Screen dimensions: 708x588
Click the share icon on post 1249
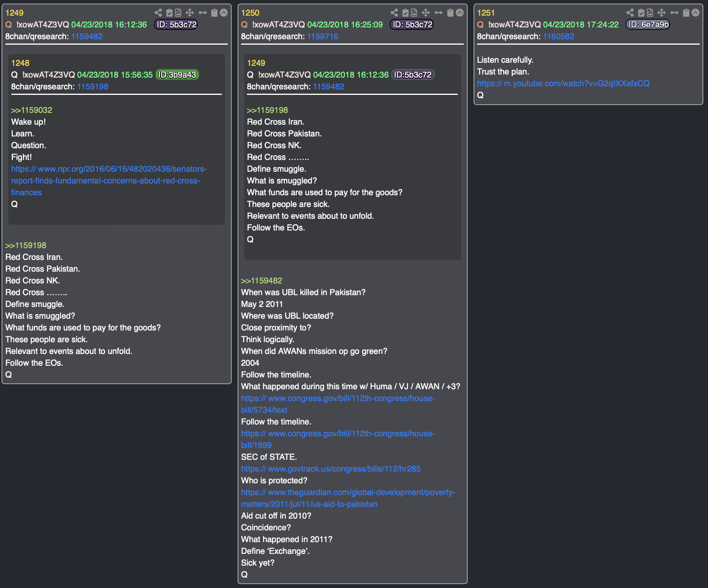click(x=158, y=13)
